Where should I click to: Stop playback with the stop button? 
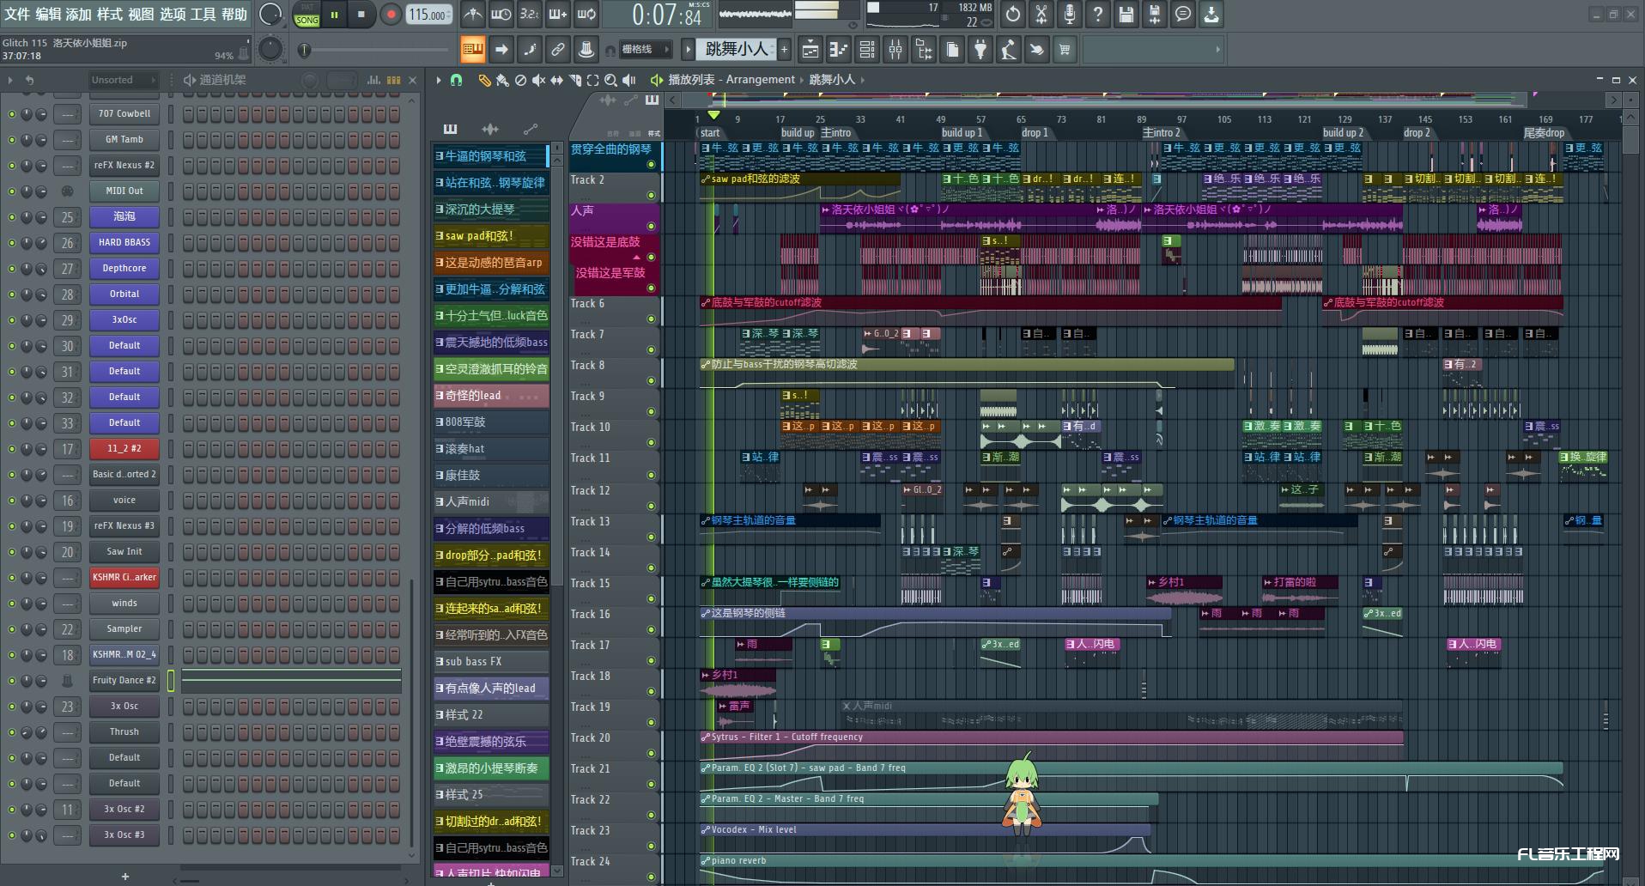361,15
